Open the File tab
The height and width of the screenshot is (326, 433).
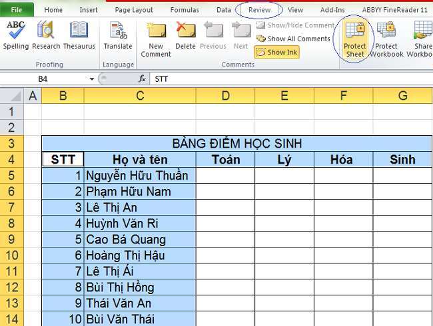click(x=17, y=10)
